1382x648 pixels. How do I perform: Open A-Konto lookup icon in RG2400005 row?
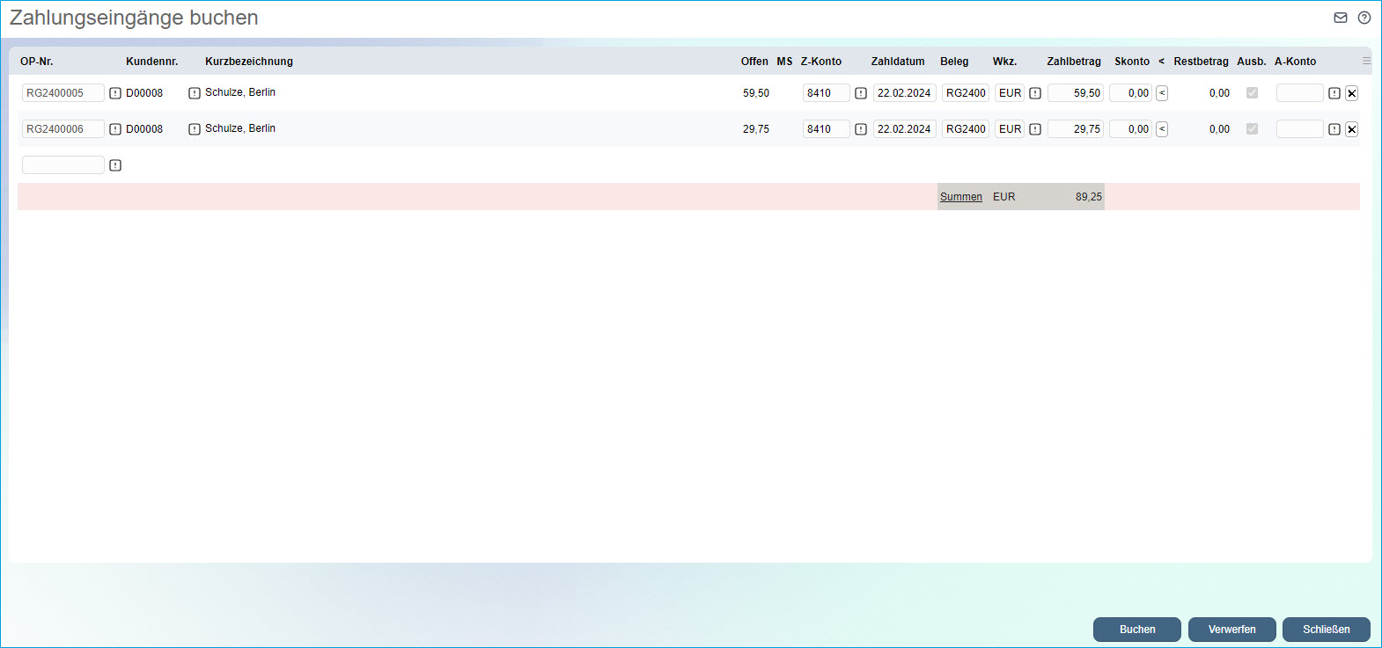pyautogui.click(x=1334, y=93)
